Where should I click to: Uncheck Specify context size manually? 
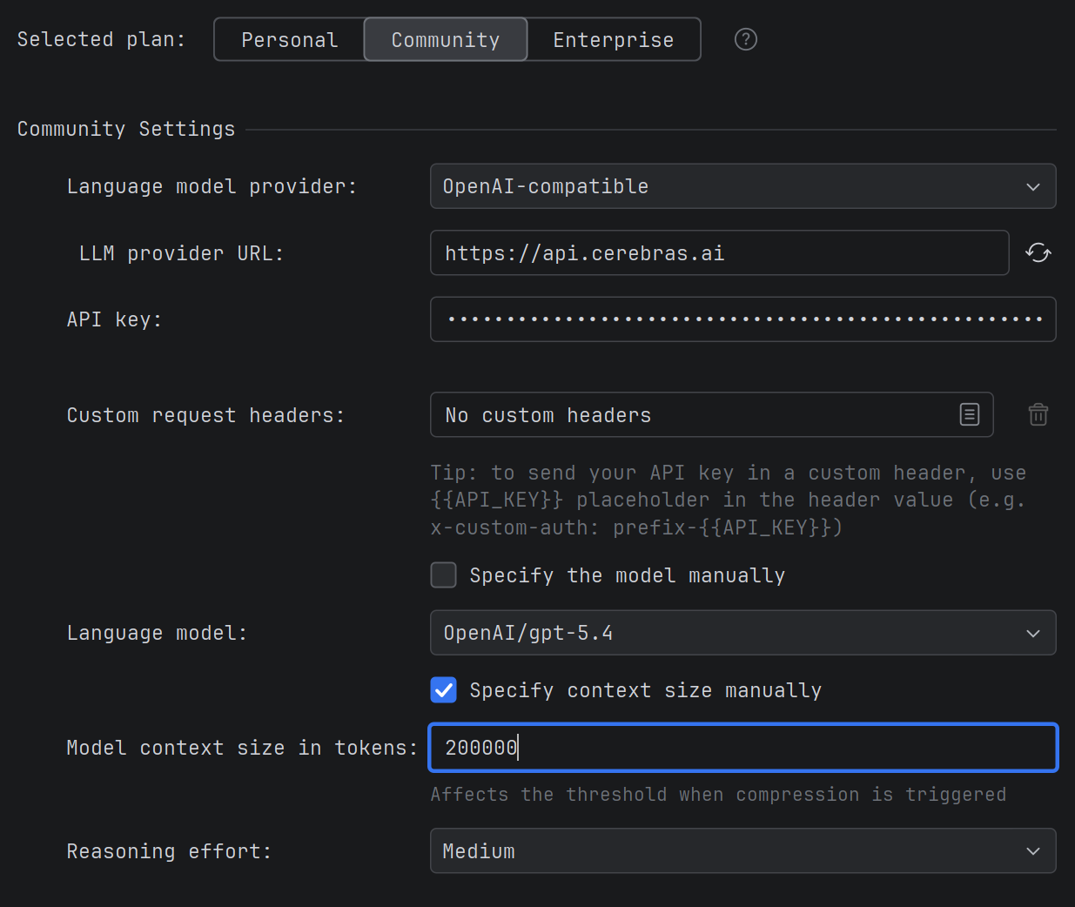[x=443, y=689]
